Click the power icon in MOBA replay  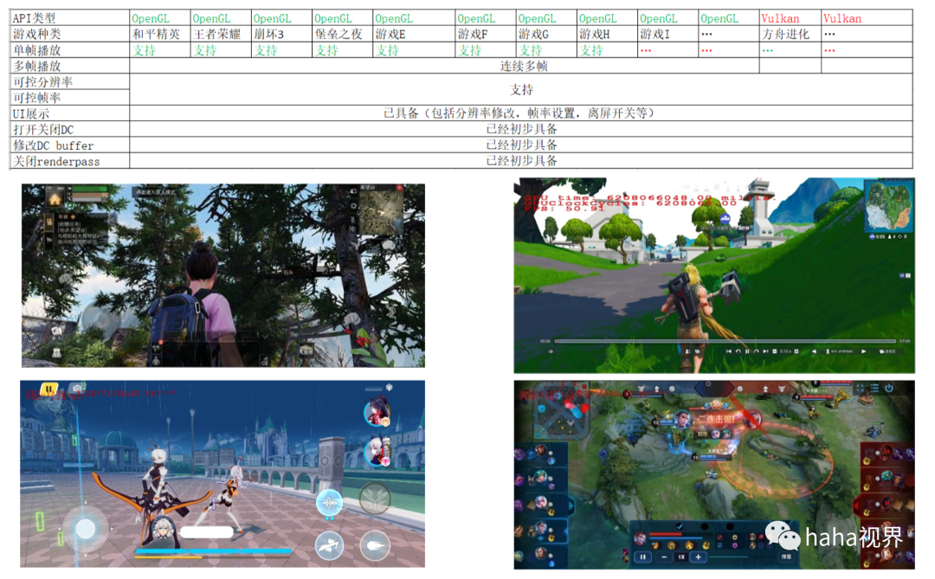pos(889,389)
